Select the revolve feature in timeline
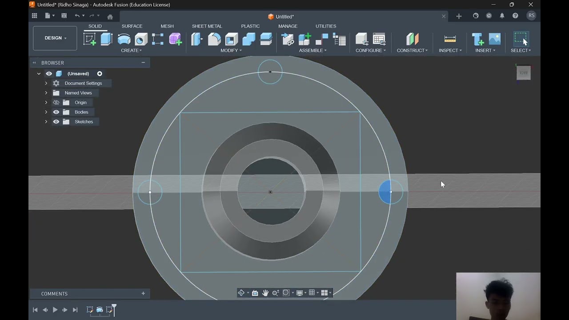This screenshot has height=320, width=569. tap(100, 310)
